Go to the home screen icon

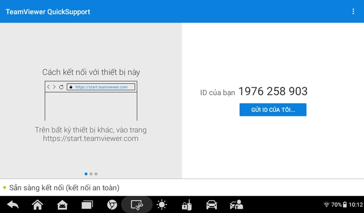click(37, 205)
